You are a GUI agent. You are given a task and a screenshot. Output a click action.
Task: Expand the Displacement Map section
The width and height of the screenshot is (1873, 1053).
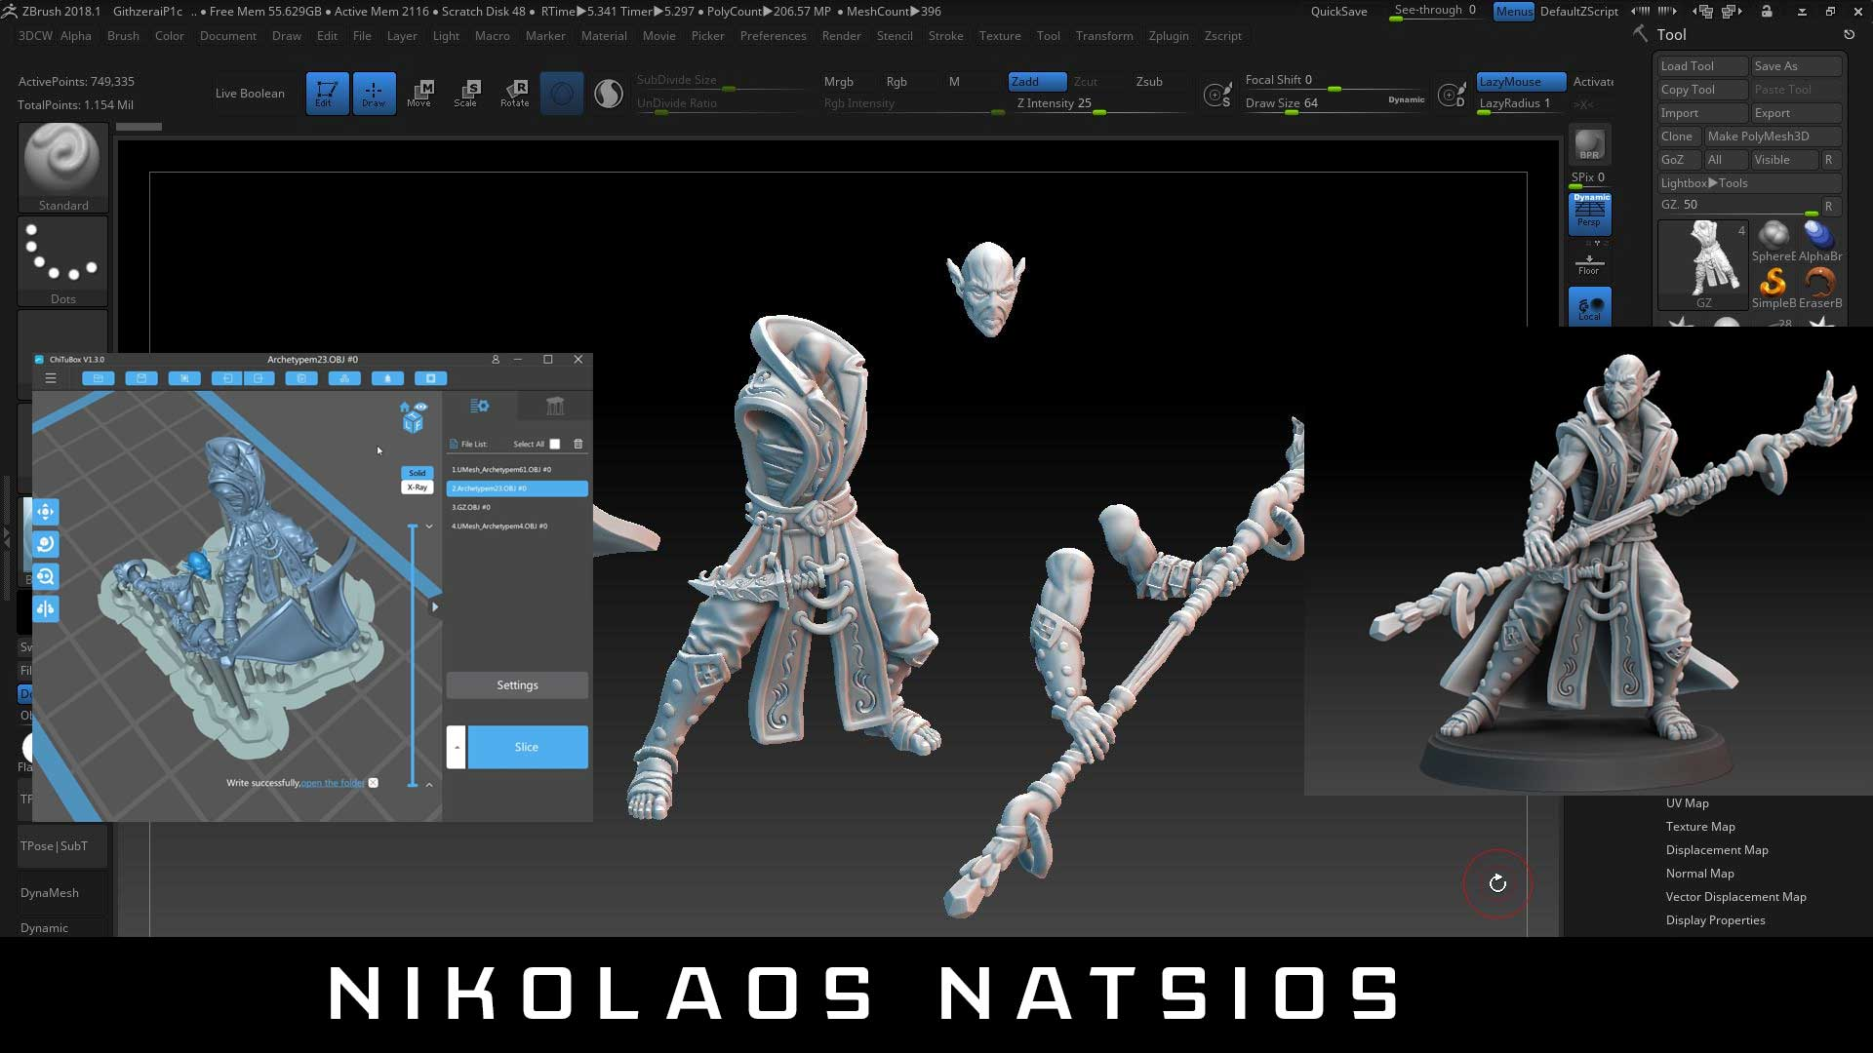tap(1716, 849)
